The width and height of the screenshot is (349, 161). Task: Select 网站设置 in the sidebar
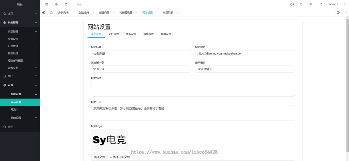coord(20,102)
